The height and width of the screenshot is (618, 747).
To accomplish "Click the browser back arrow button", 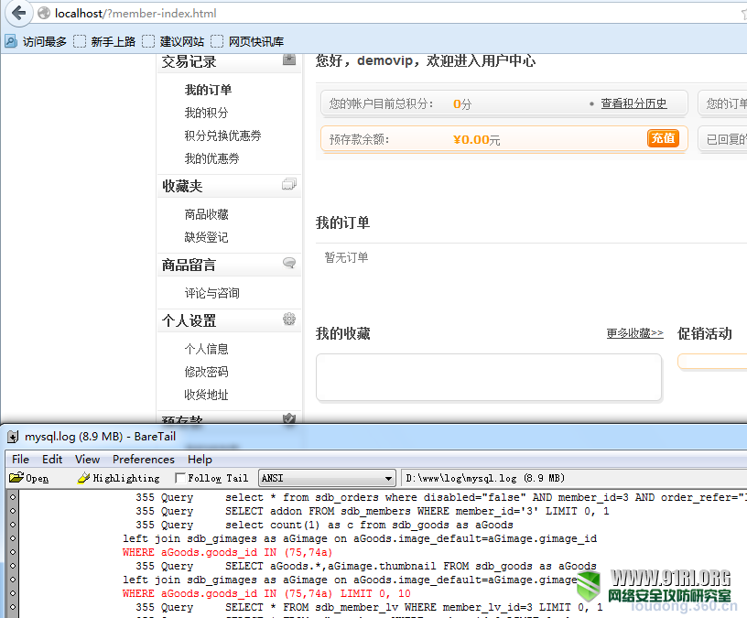I will point(18,13).
